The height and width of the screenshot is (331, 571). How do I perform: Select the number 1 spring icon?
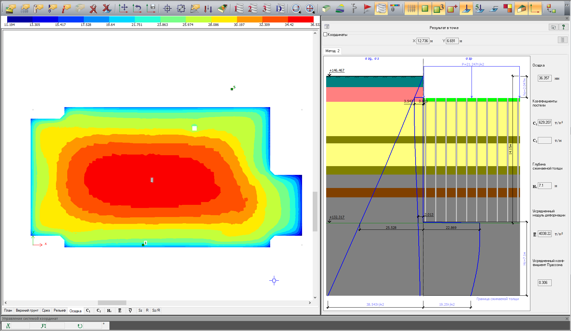[239, 8]
